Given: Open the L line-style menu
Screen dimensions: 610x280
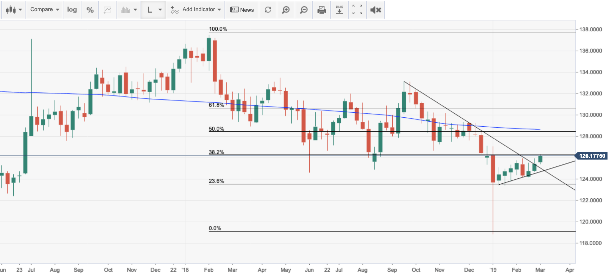Looking at the screenshot, I should coord(154,10).
